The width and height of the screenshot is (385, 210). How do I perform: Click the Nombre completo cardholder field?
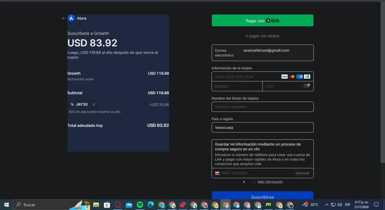[263, 107]
